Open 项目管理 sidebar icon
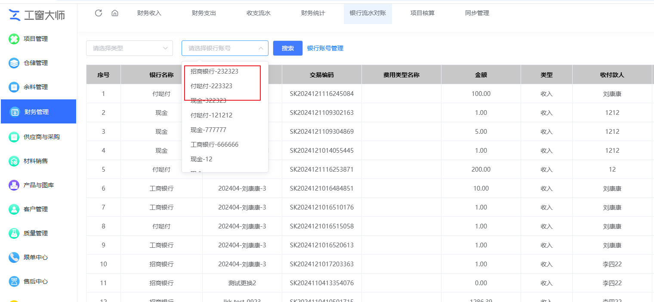Viewport: 654px width, 302px height. 14,39
